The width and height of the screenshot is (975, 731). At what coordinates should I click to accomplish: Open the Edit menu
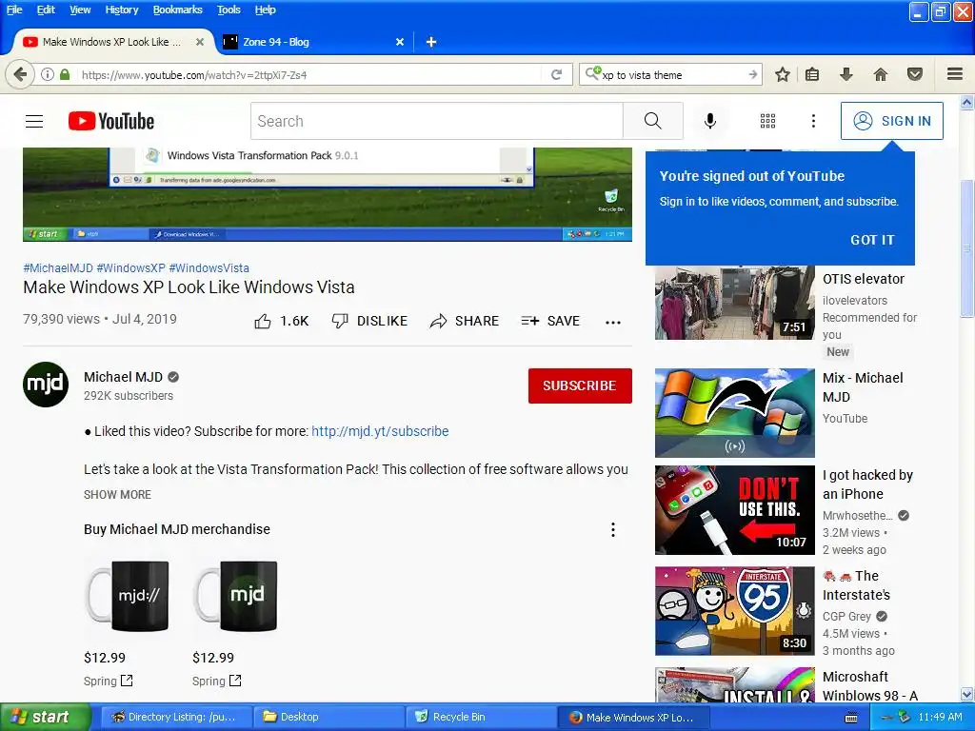click(46, 10)
